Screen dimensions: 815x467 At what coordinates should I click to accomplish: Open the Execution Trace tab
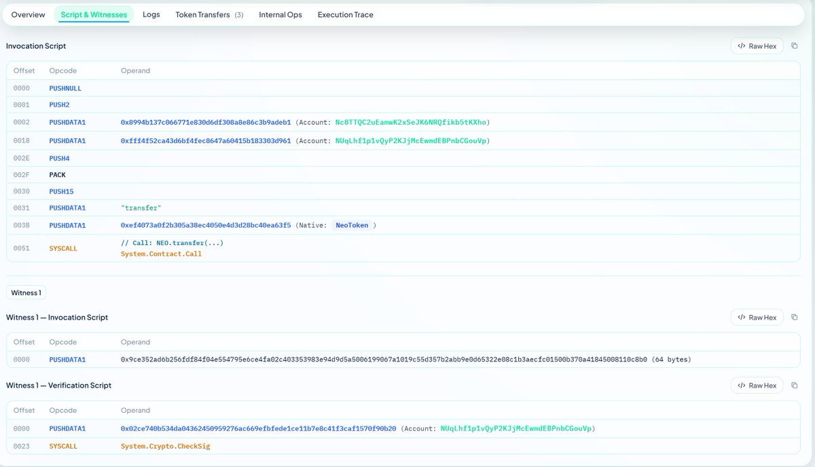(x=345, y=14)
